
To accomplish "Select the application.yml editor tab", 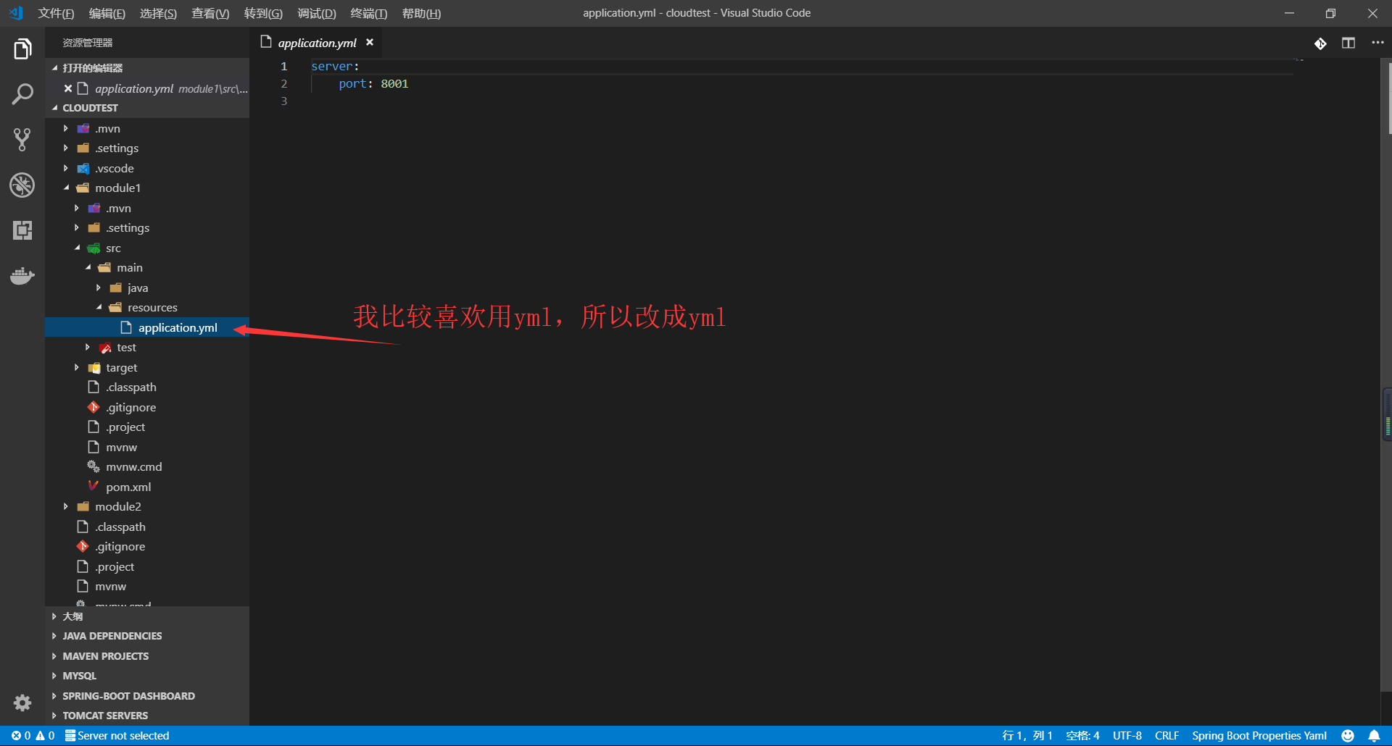I will pos(316,43).
